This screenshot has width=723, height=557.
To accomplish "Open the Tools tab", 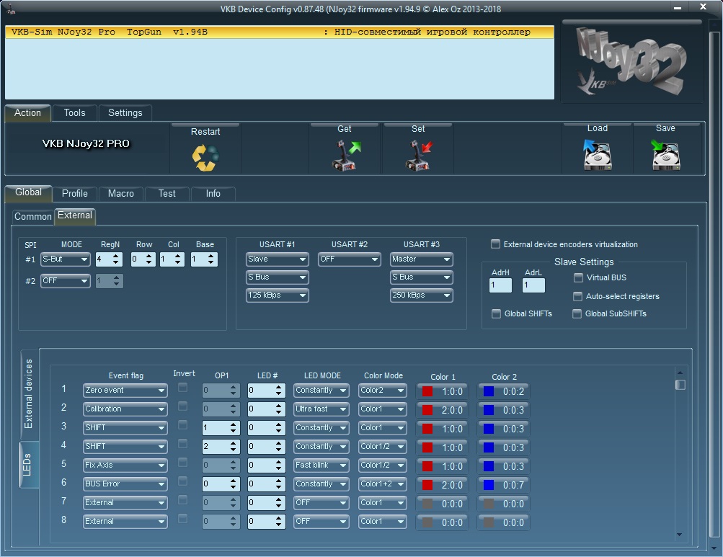I will [74, 112].
